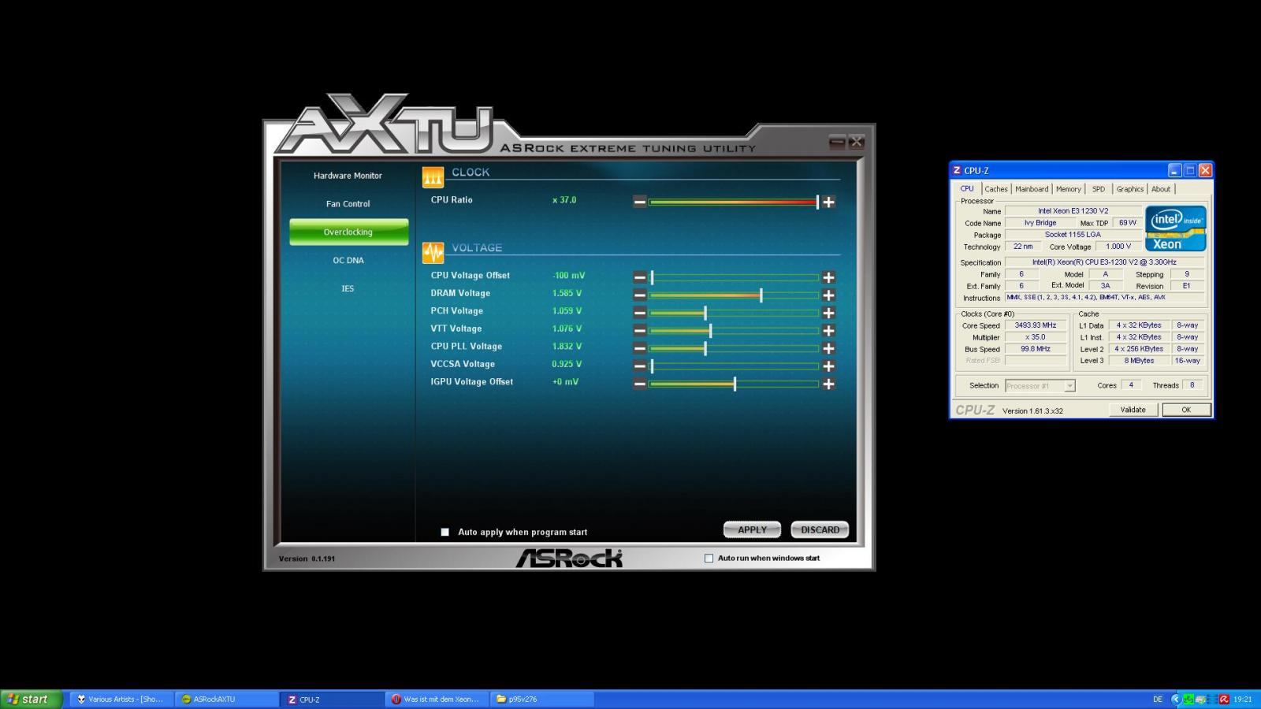Switch to Graphics tab in CPU-Z

1129,189
